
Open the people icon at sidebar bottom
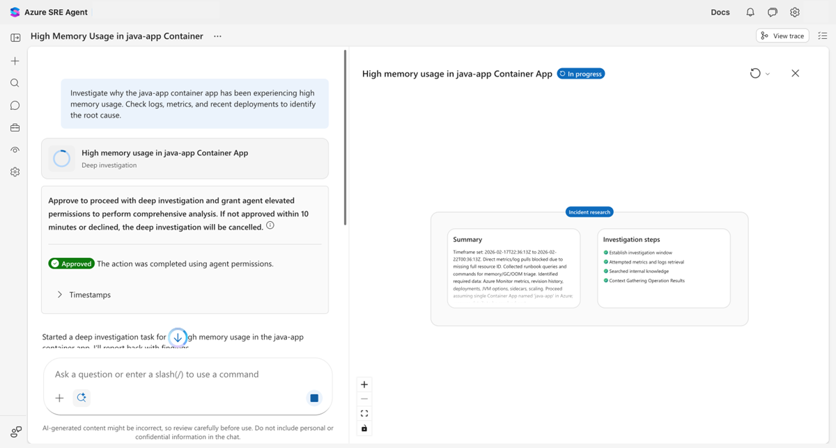point(15,431)
